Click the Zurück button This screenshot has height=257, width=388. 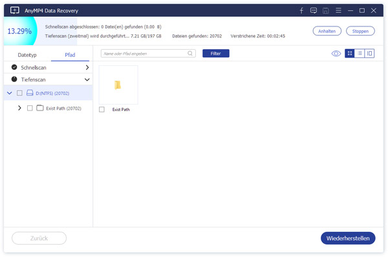click(x=39, y=238)
